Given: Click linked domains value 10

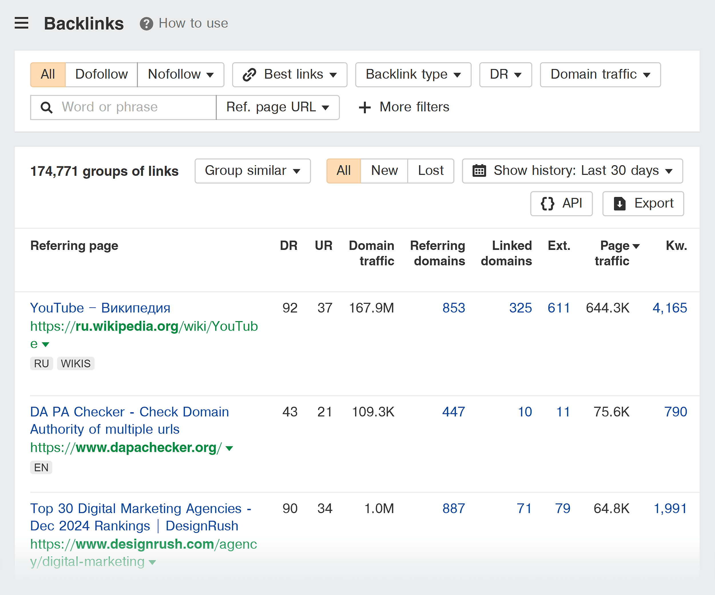Looking at the screenshot, I should coord(525,412).
